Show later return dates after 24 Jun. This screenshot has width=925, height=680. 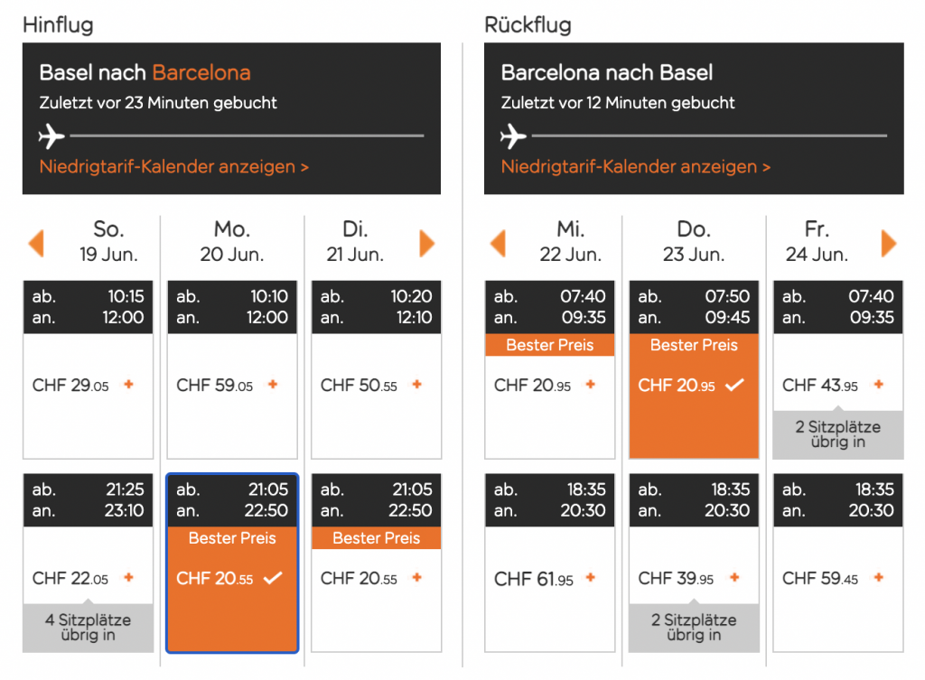[889, 243]
